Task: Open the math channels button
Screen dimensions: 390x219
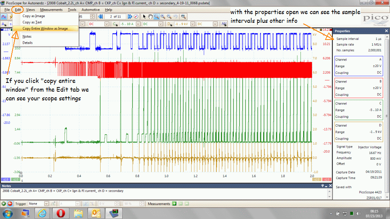Action: 224,24
